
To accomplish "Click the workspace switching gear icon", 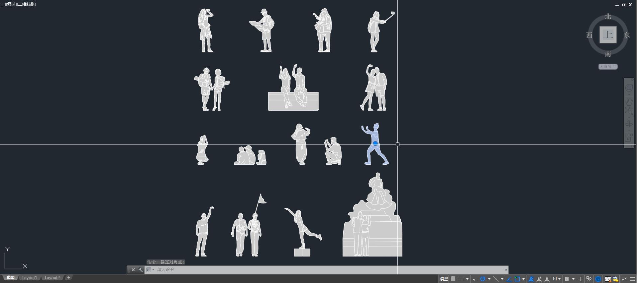I will (x=567, y=279).
